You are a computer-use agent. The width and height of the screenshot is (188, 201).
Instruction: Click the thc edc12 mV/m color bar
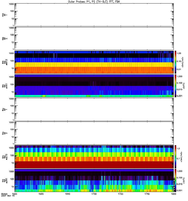175,157
